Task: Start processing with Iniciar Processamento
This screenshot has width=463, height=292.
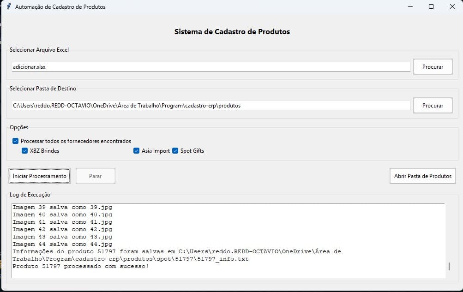Action: (40, 176)
